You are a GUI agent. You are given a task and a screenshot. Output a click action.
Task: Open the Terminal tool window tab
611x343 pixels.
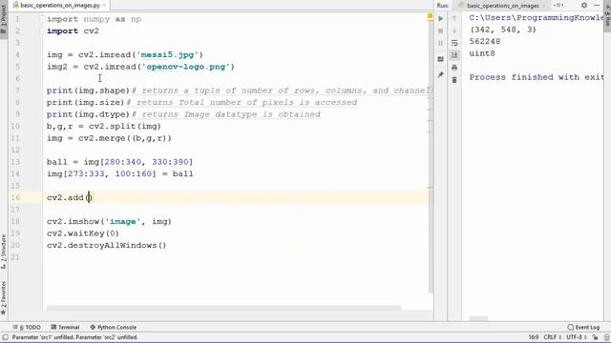[x=65, y=327]
